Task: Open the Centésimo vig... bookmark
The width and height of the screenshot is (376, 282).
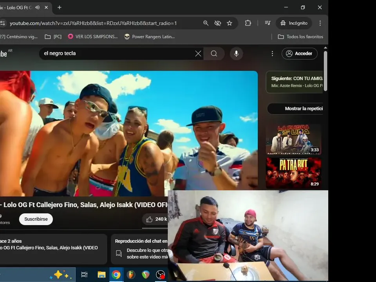Action: coord(19,37)
